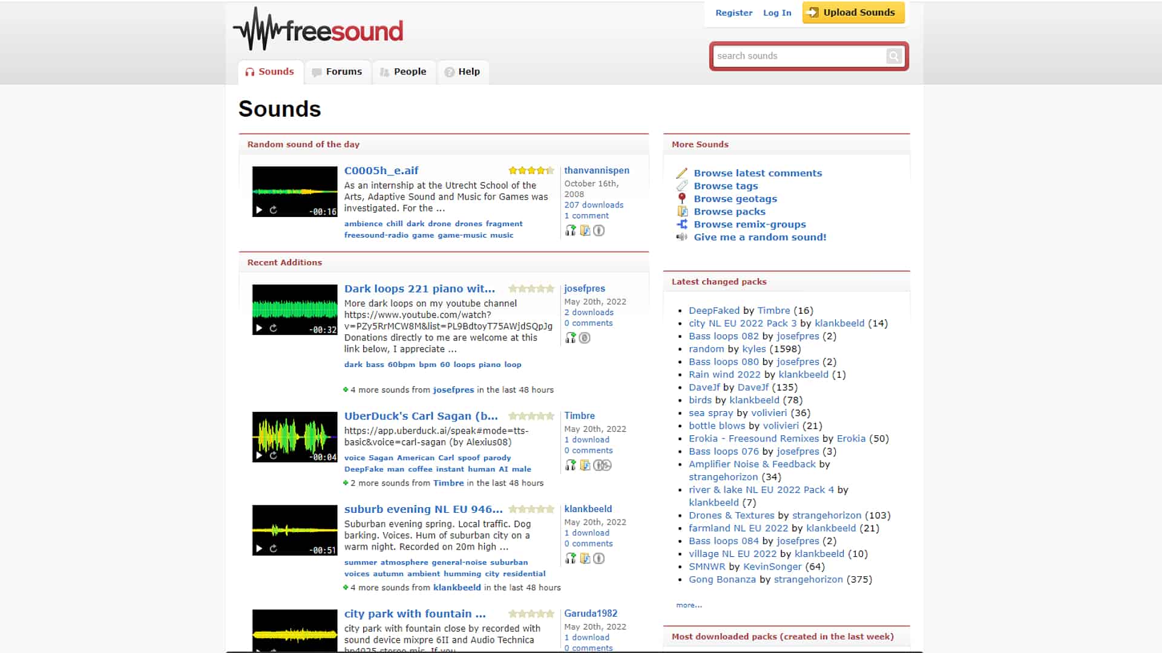Image resolution: width=1162 pixels, height=653 pixels.
Task: Play the C0005h_e.aif random sound
Action: tap(259, 210)
